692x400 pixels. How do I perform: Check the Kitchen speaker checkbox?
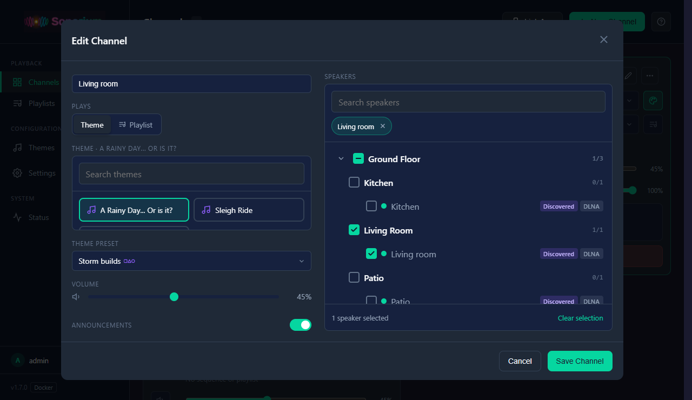371,206
